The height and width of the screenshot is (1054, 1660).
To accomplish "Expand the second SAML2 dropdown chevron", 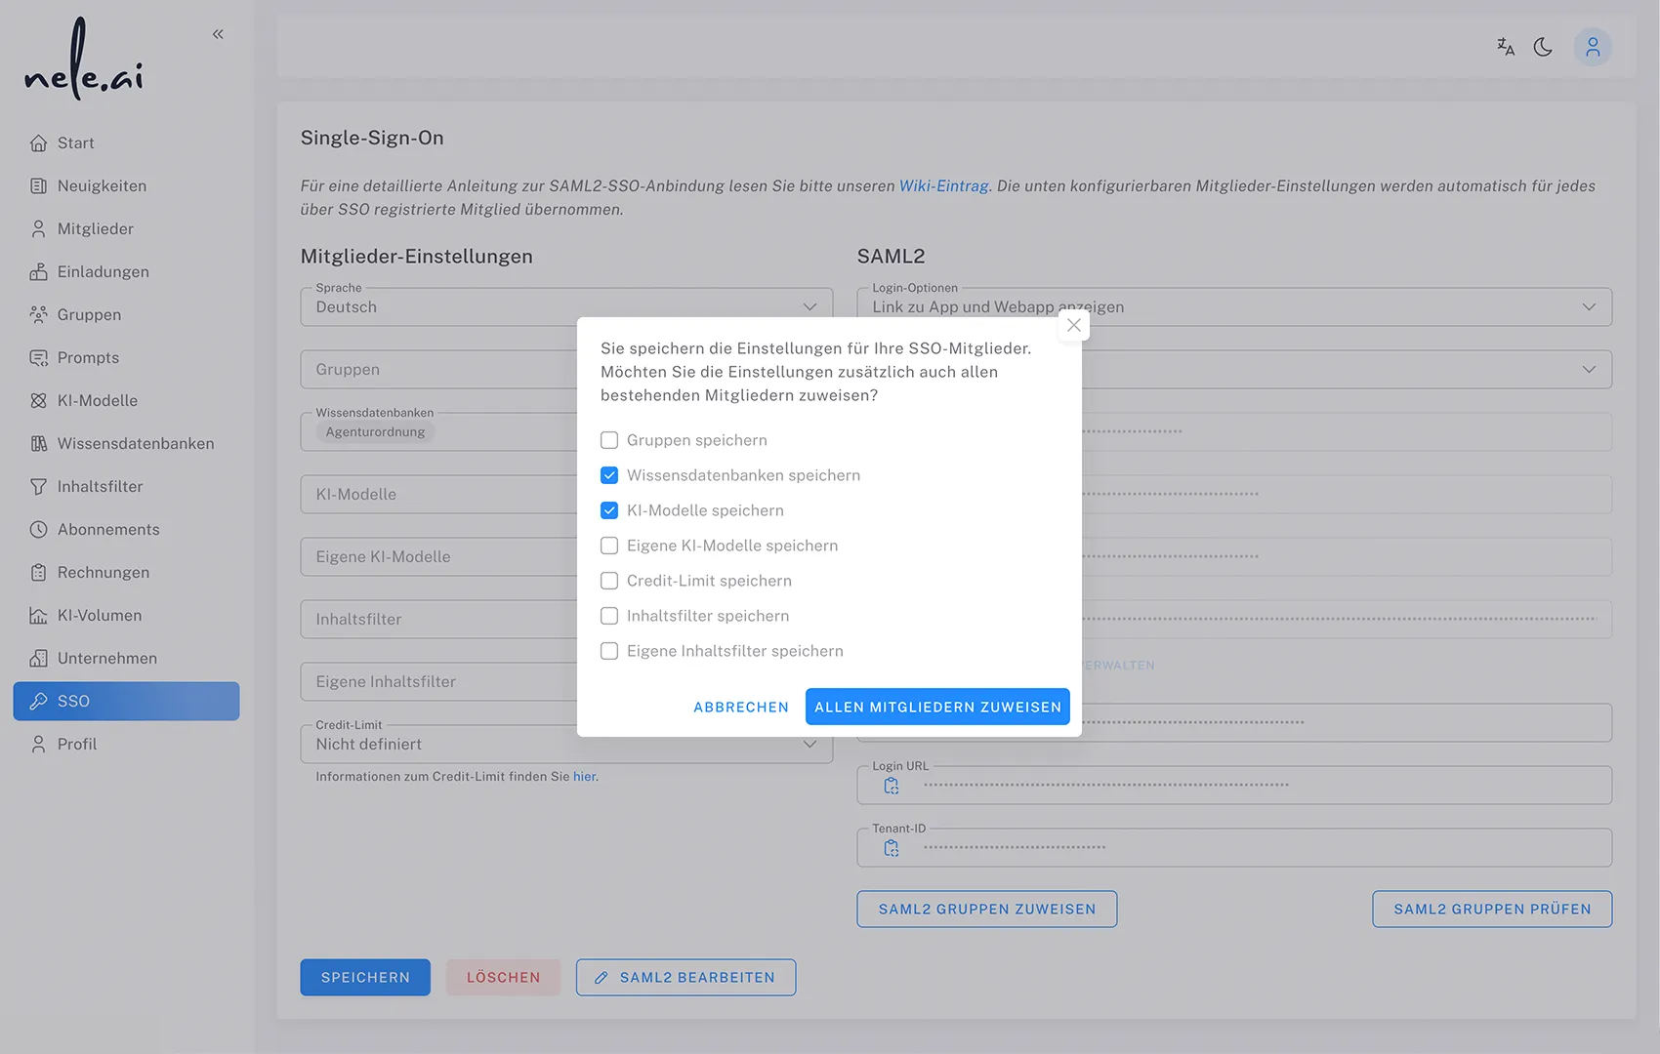I will click(1589, 370).
